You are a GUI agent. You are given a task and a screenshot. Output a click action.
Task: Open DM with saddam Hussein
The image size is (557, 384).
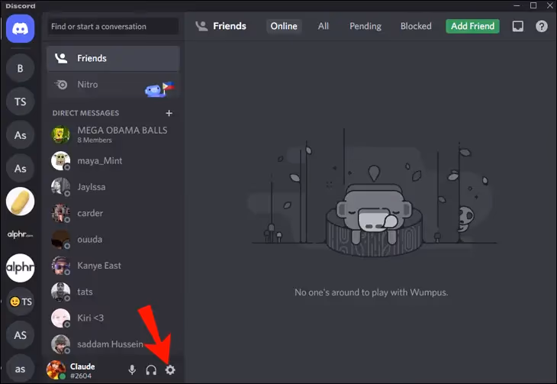pyautogui.click(x=113, y=344)
